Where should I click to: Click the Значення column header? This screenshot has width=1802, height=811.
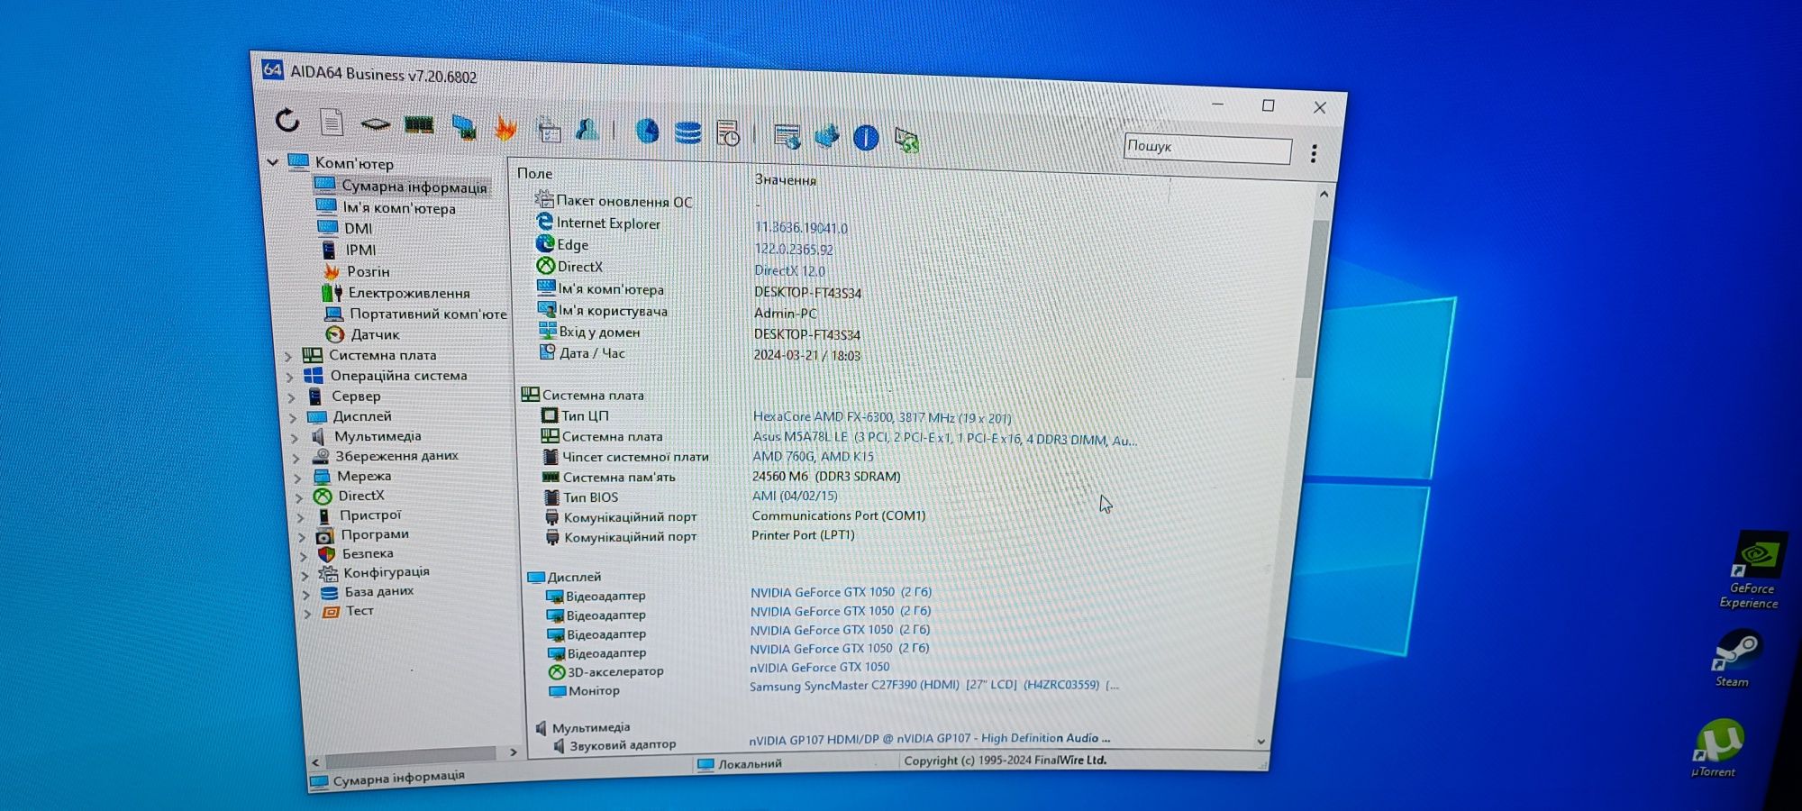[x=786, y=180]
